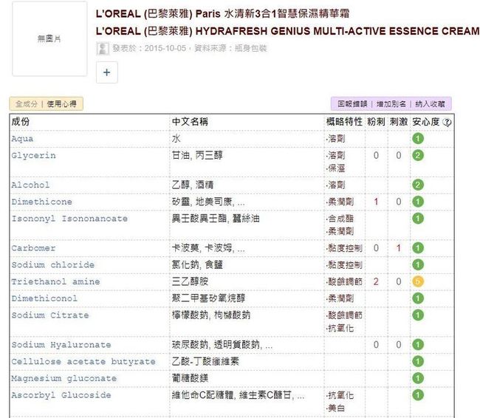Switch to the 全成分 tab
480x418 pixels.
27,104
